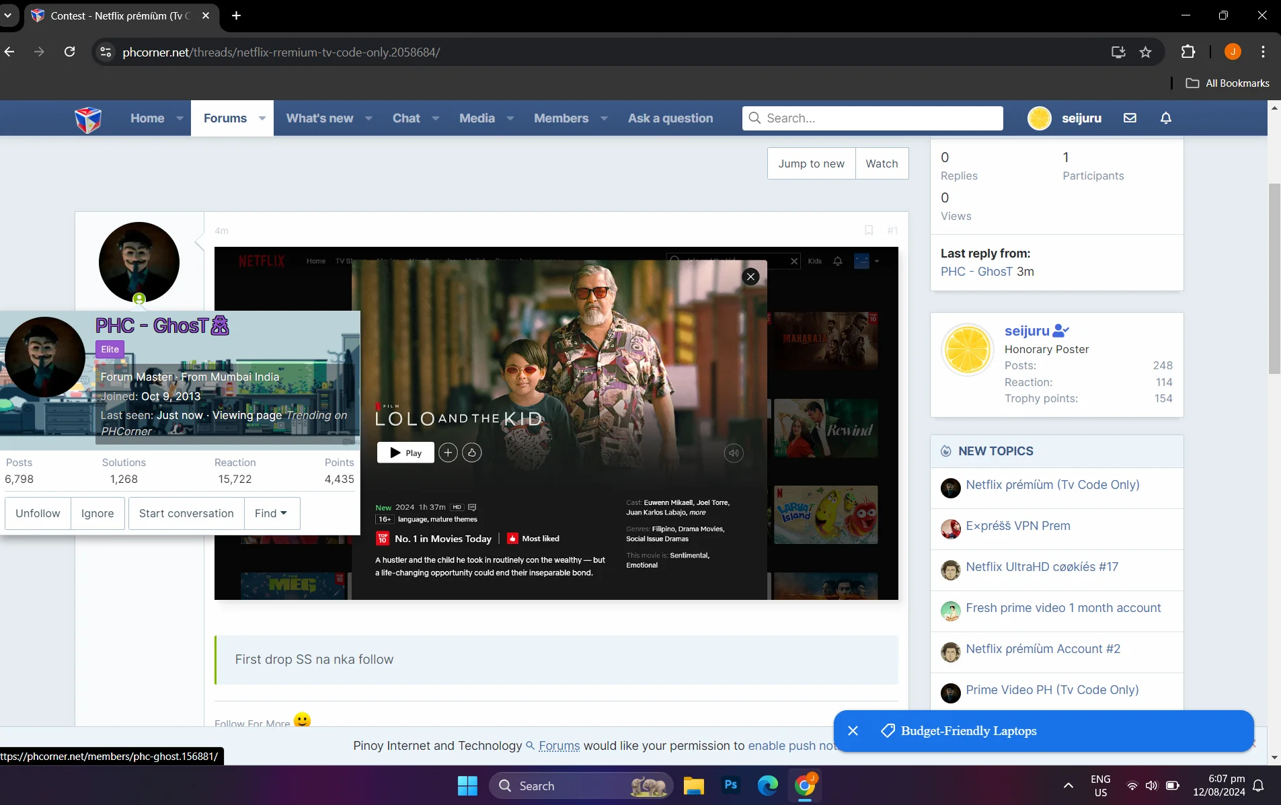Image resolution: width=1281 pixels, height=805 pixels.
Task: Open File Explorer from taskbar
Action: tap(693, 785)
